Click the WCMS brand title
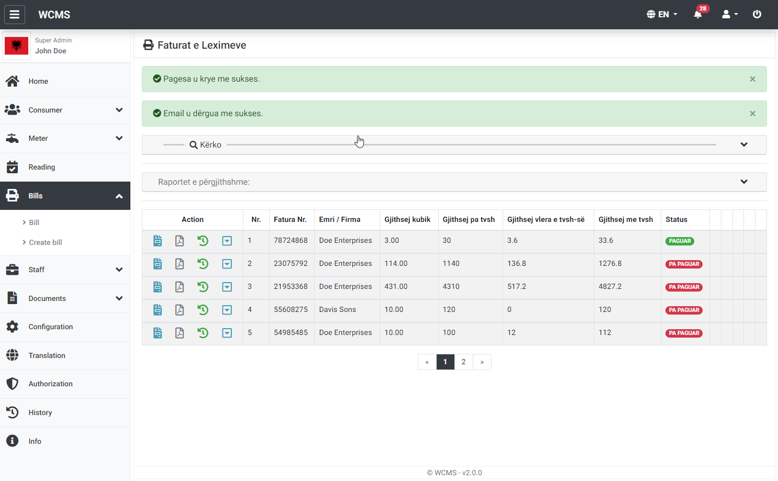778x481 pixels. pos(54,15)
